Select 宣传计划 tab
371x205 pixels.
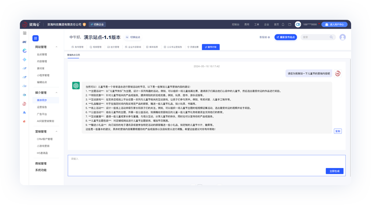tap(211, 47)
